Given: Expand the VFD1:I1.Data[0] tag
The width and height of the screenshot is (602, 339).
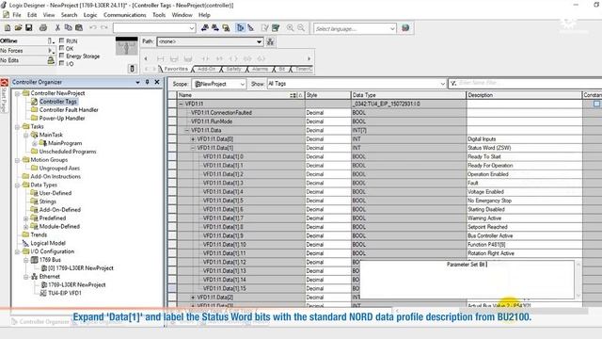Looking at the screenshot, I should (193, 139).
